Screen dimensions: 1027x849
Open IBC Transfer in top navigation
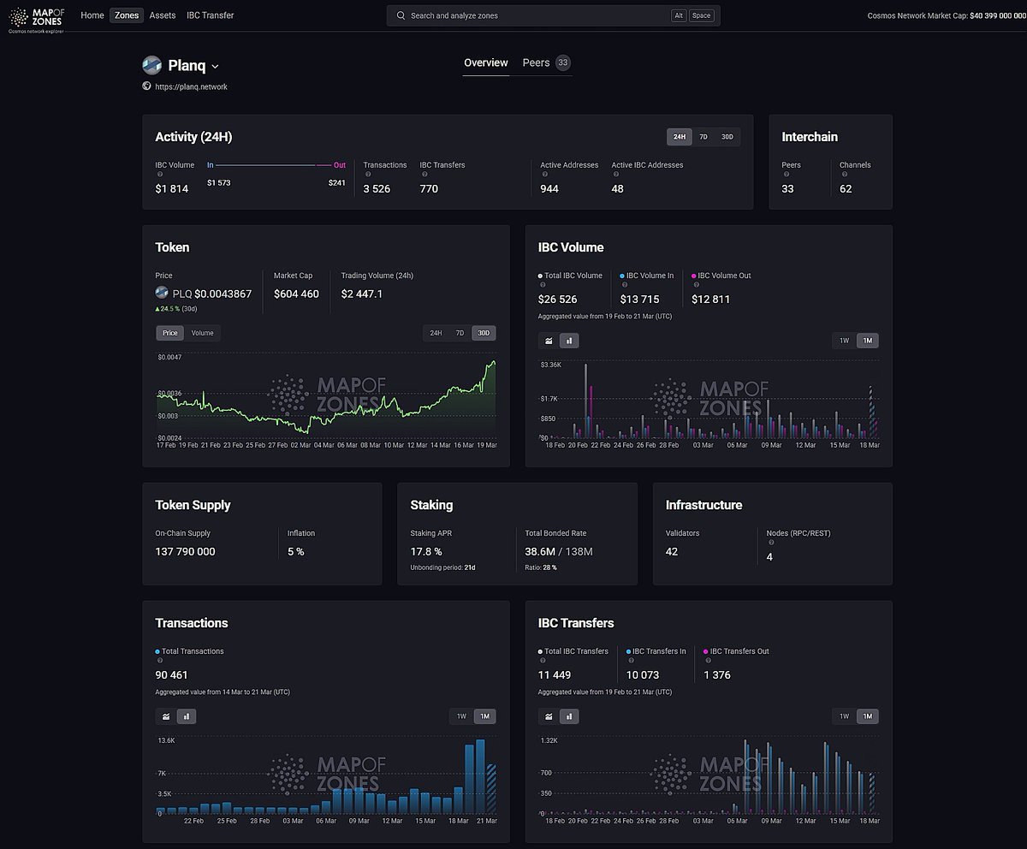(211, 15)
